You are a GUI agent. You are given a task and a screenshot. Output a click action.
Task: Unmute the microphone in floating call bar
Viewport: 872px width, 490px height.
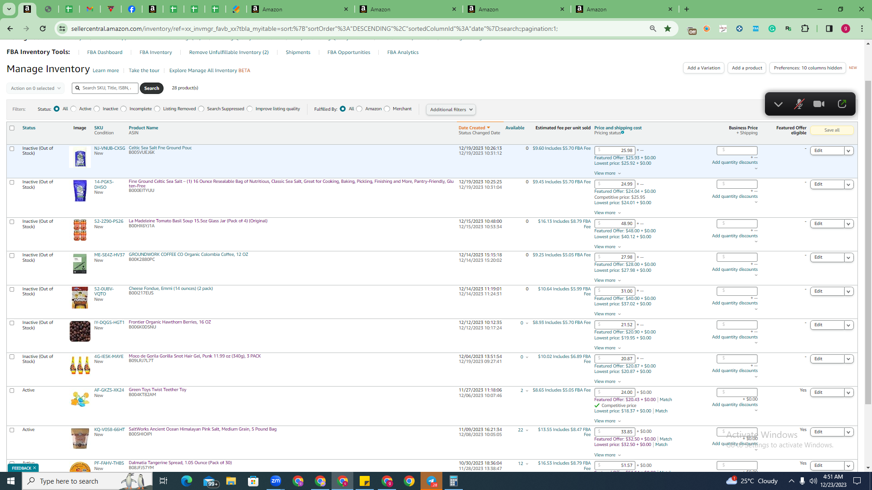point(799,104)
